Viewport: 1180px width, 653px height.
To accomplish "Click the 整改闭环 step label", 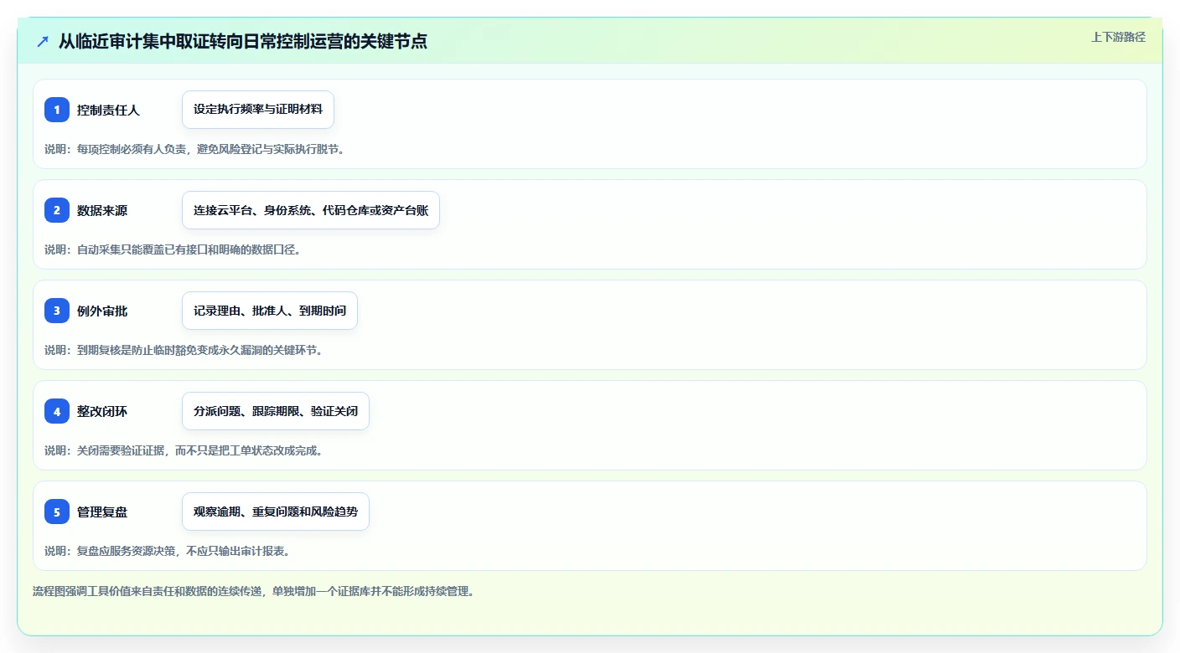I will click(x=102, y=411).
